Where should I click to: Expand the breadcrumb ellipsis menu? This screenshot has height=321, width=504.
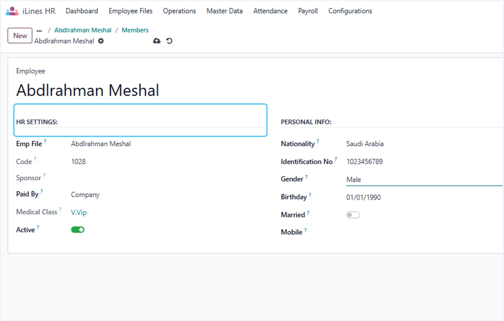39,31
